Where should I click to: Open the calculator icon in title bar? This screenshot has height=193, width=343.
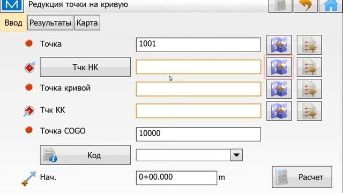tap(280, 5)
